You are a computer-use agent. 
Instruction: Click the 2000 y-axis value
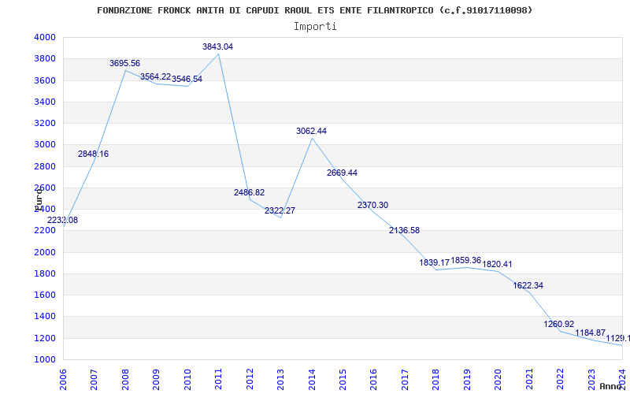tap(45, 252)
